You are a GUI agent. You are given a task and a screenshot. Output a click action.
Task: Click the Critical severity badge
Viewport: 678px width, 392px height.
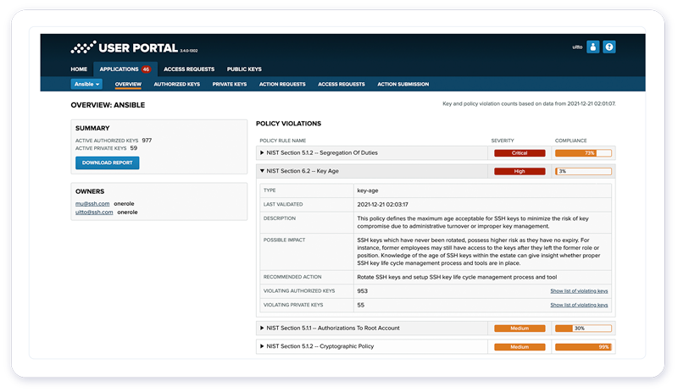(520, 153)
